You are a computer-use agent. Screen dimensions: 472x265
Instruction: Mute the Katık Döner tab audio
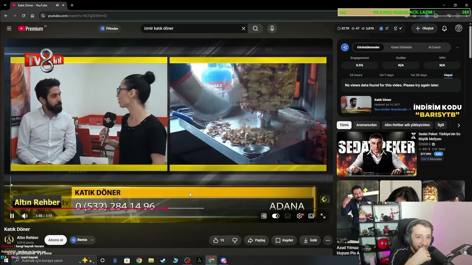[x=57, y=5]
